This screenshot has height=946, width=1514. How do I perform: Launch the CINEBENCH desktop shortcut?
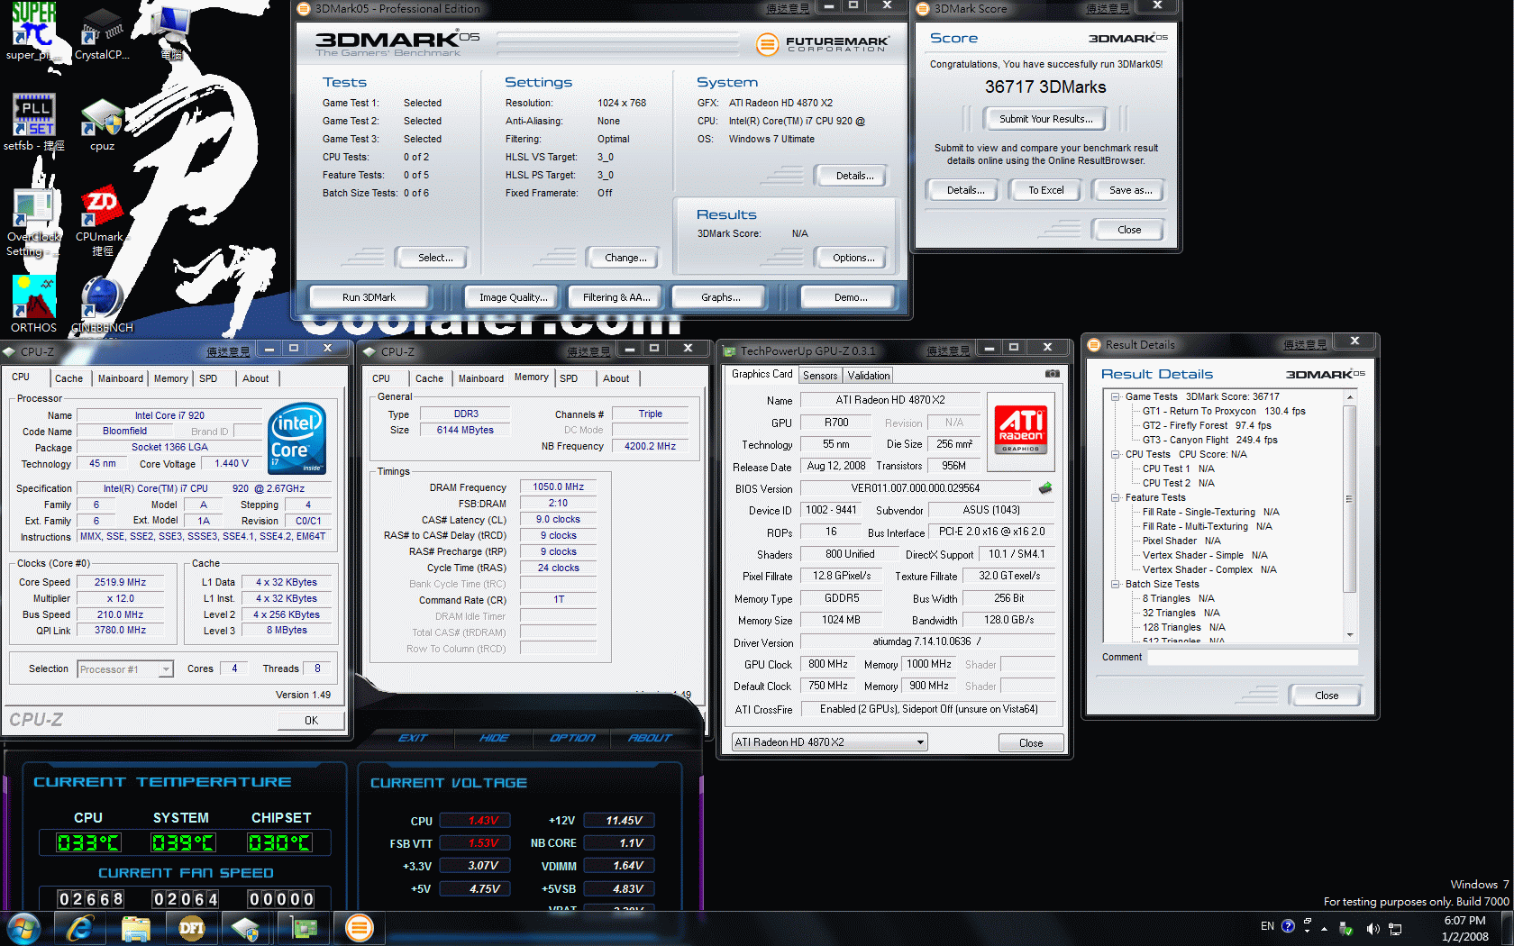point(102,304)
